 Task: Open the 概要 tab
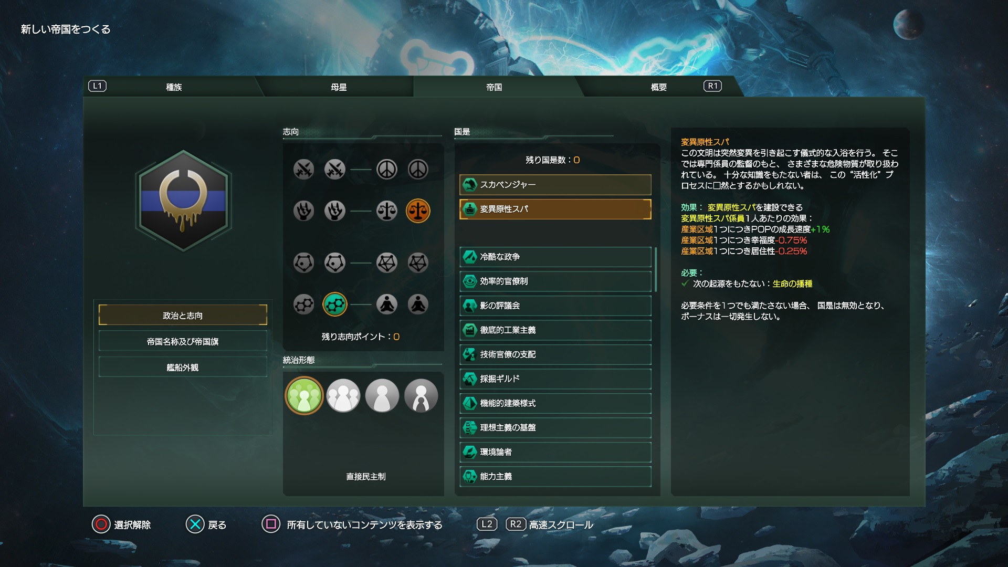[659, 87]
